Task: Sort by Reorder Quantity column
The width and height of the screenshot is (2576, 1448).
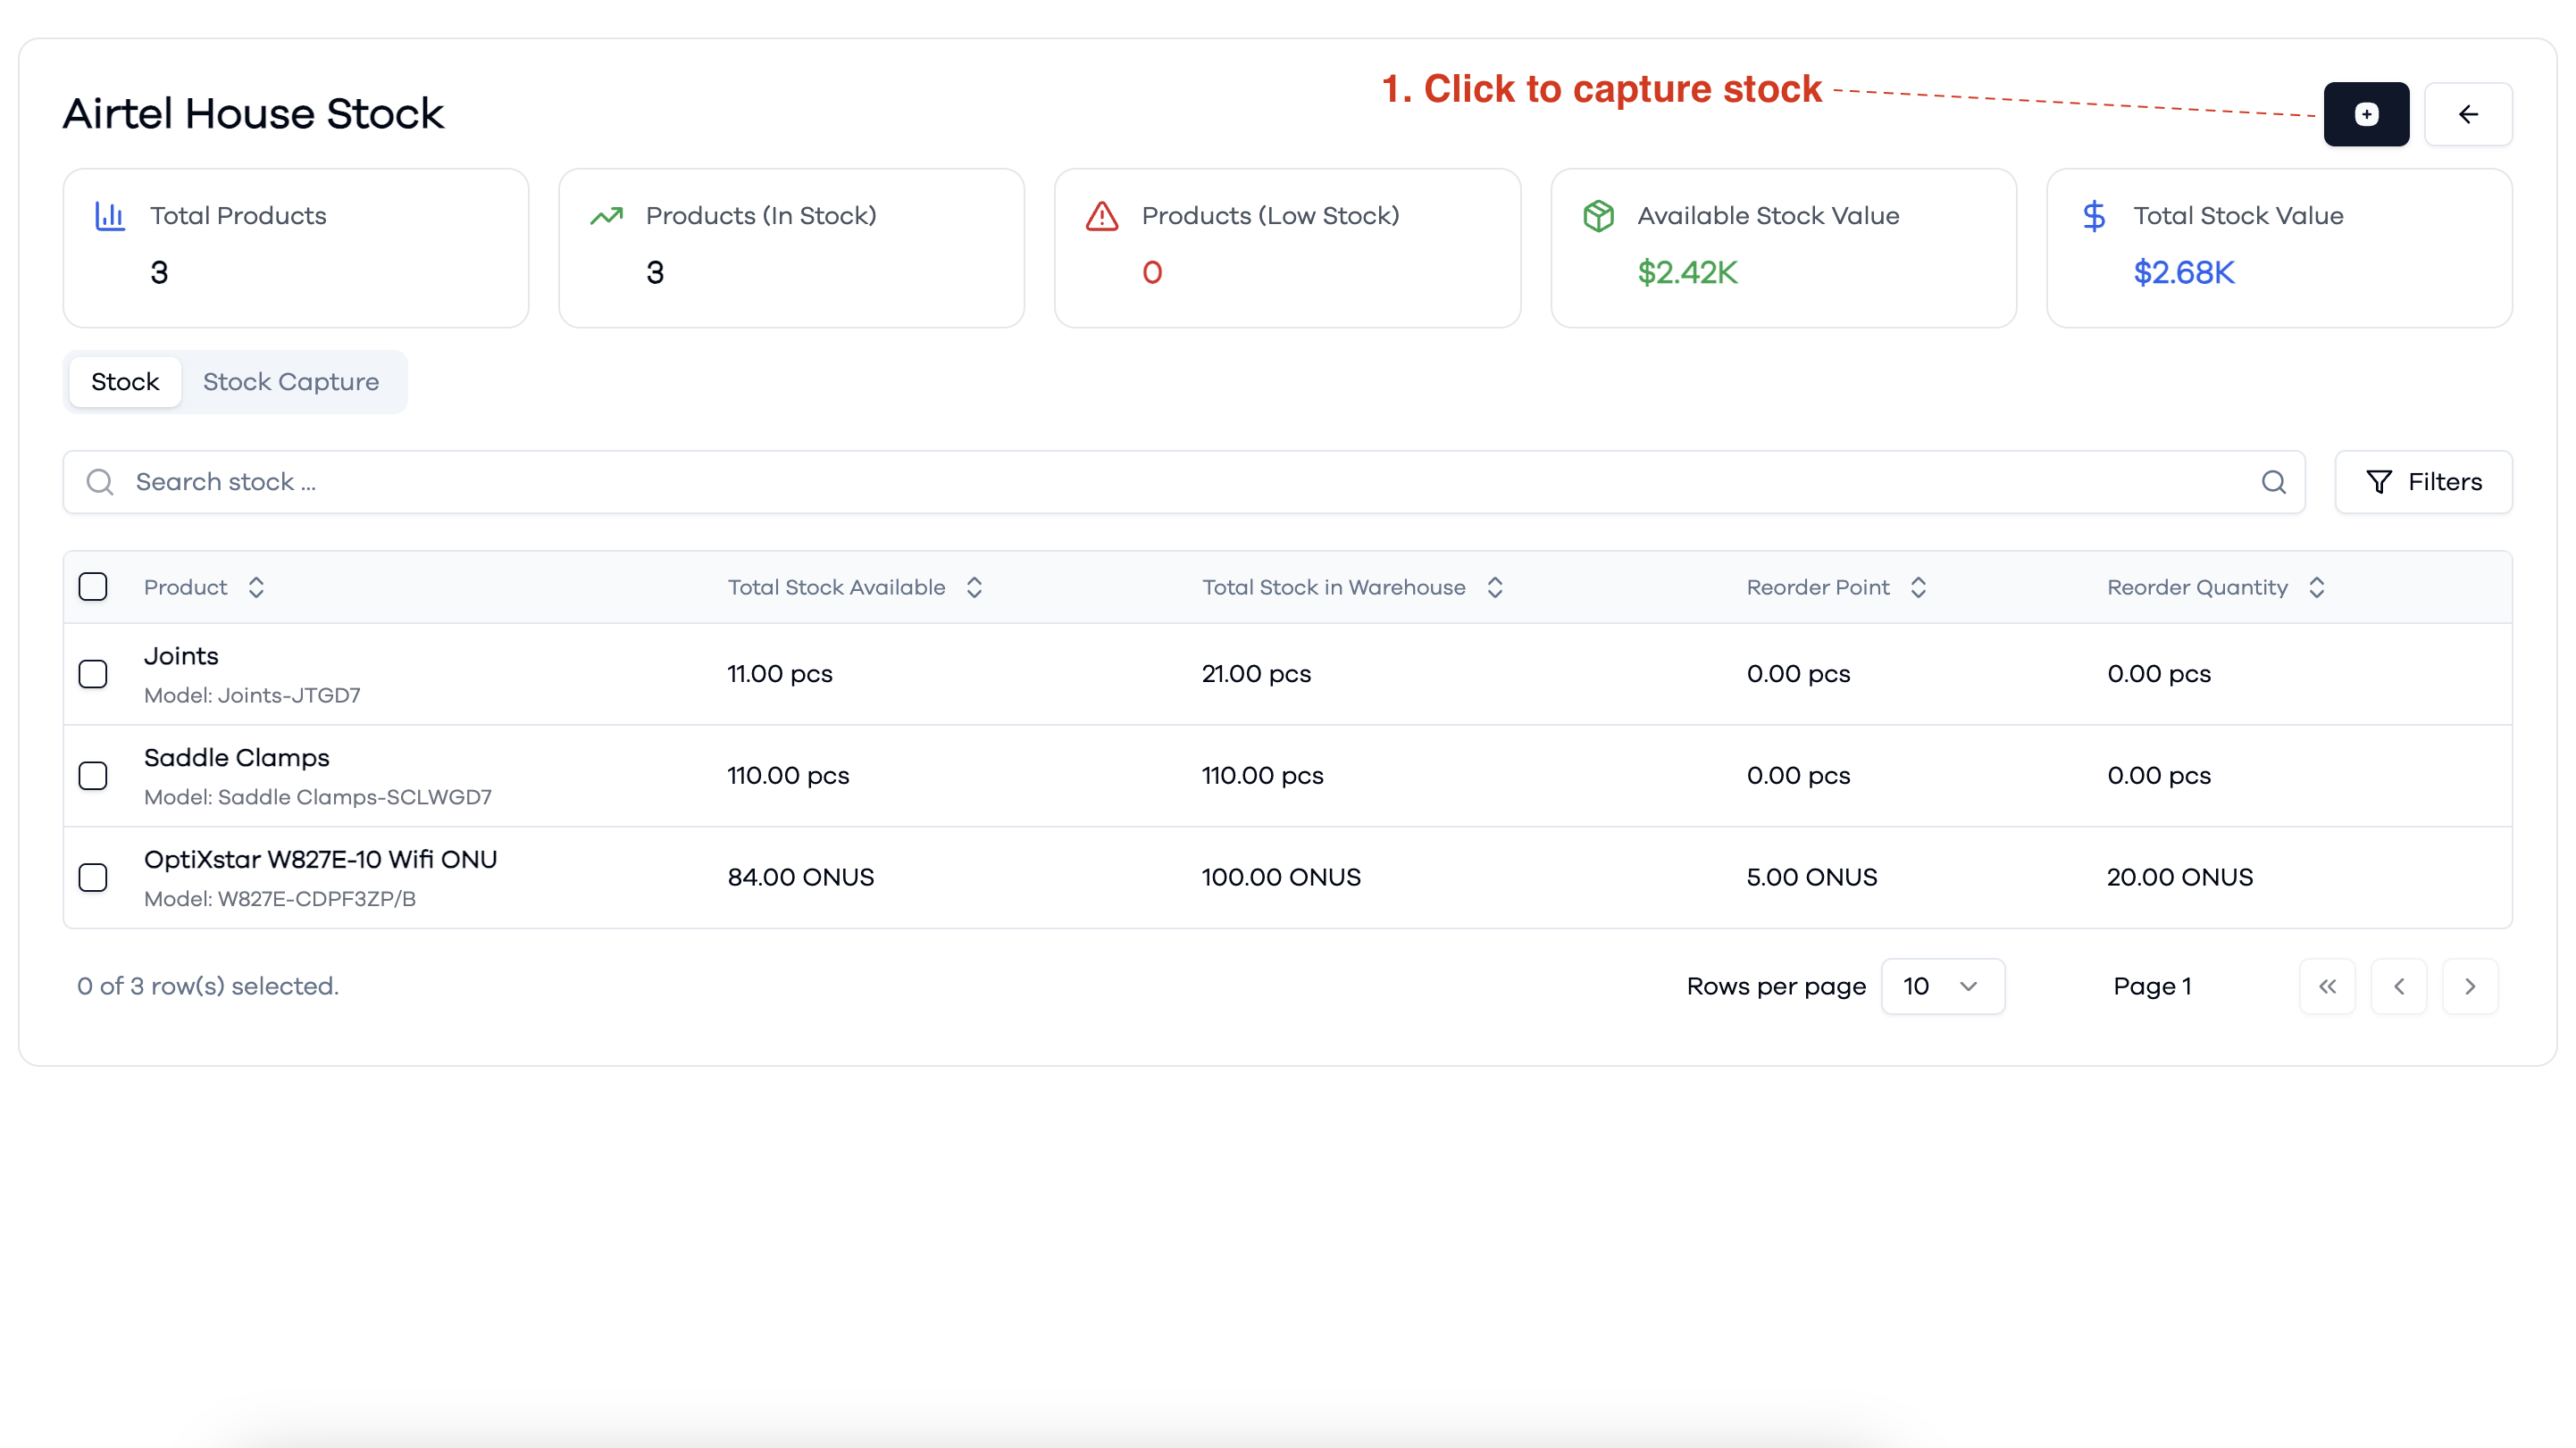Action: (2217, 587)
